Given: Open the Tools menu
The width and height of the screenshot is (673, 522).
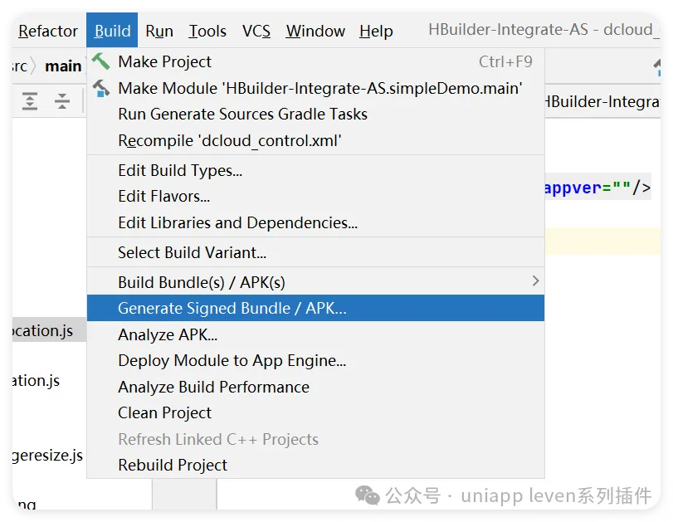Looking at the screenshot, I should click(x=207, y=31).
